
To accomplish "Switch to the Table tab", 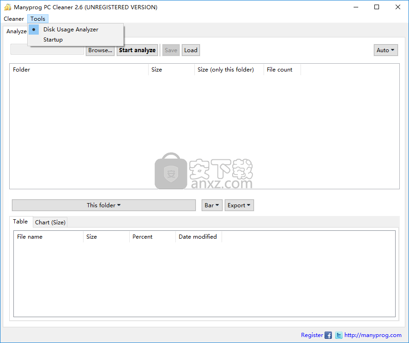I will click(x=20, y=222).
